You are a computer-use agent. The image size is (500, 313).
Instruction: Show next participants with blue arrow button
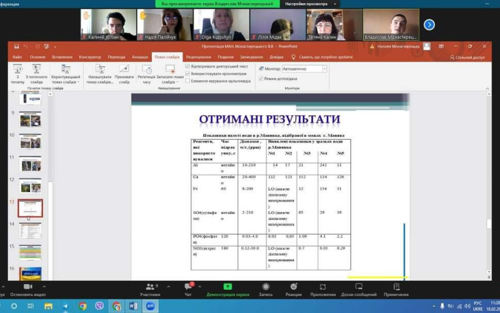(429, 24)
